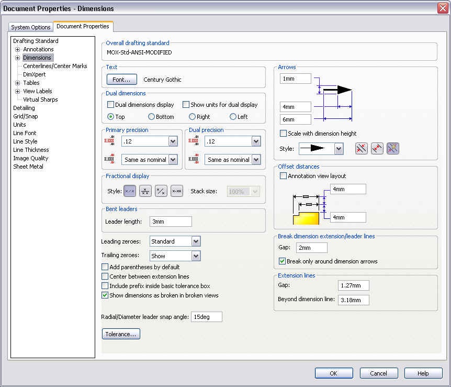Select the Top radio button
Screen dimensions: 451x387
click(x=110, y=117)
